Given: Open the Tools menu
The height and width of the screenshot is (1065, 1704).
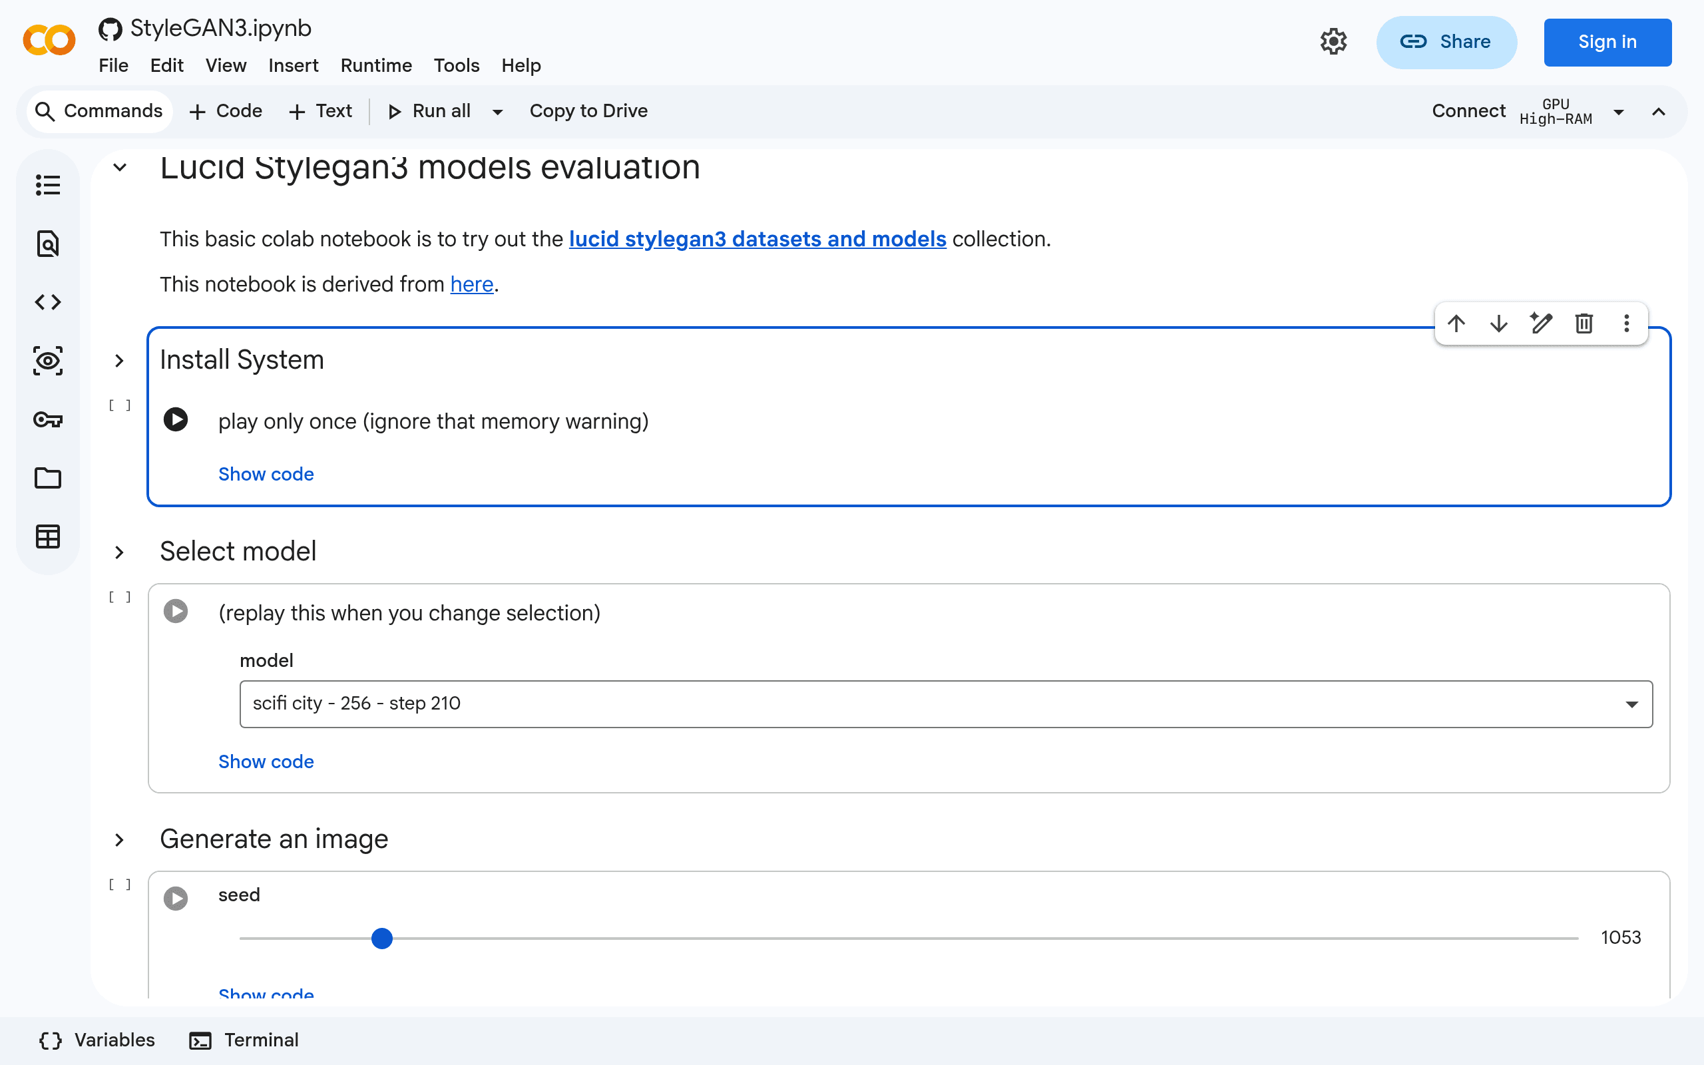Looking at the screenshot, I should 456,65.
